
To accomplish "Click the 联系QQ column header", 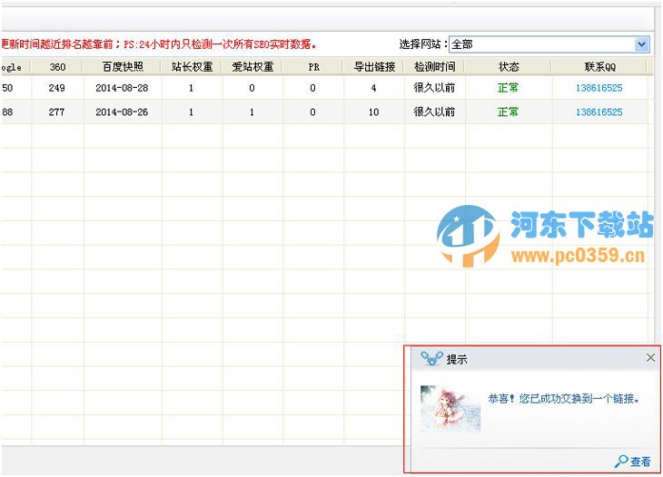I will point(600,67).
